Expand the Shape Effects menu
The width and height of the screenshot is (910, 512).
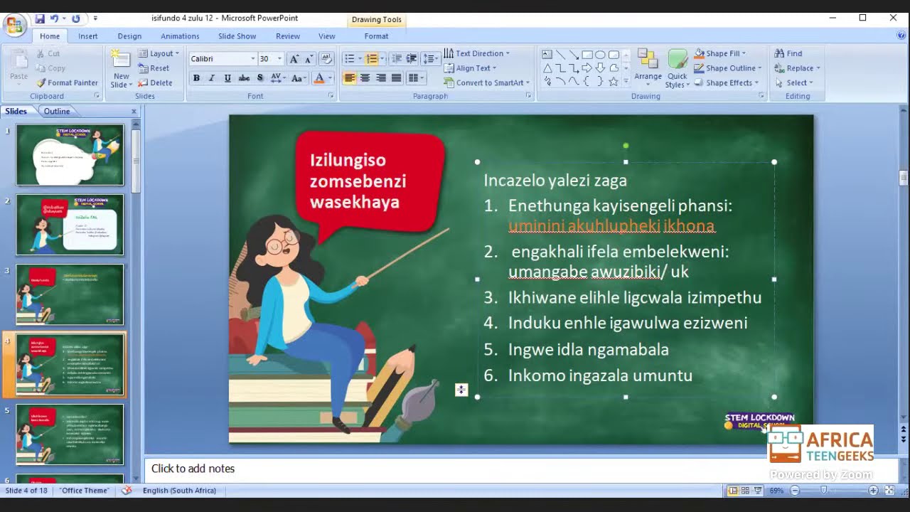point(726,82)
